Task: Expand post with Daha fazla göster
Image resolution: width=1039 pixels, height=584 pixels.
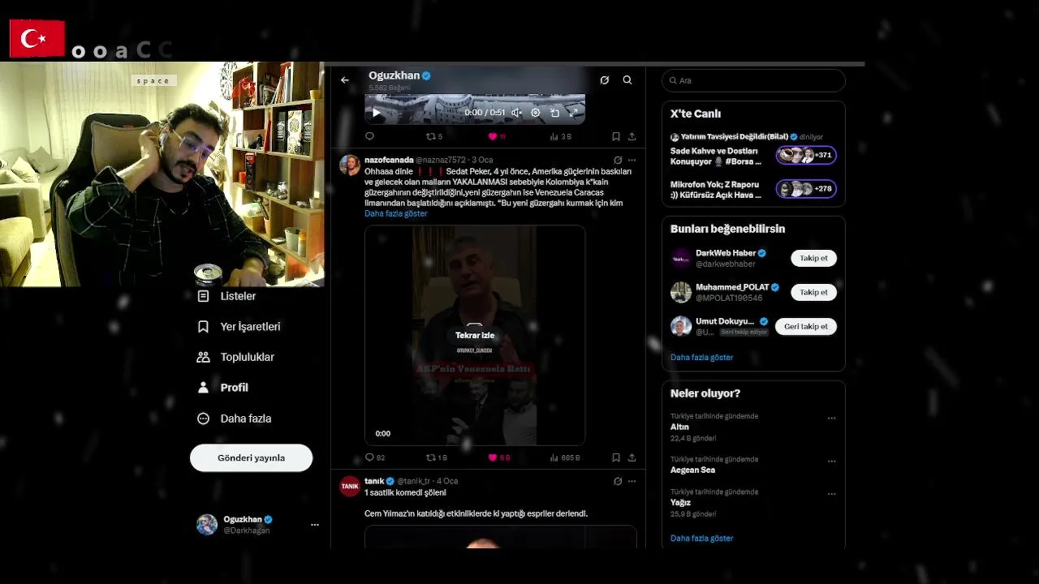Action: [395, 213]
